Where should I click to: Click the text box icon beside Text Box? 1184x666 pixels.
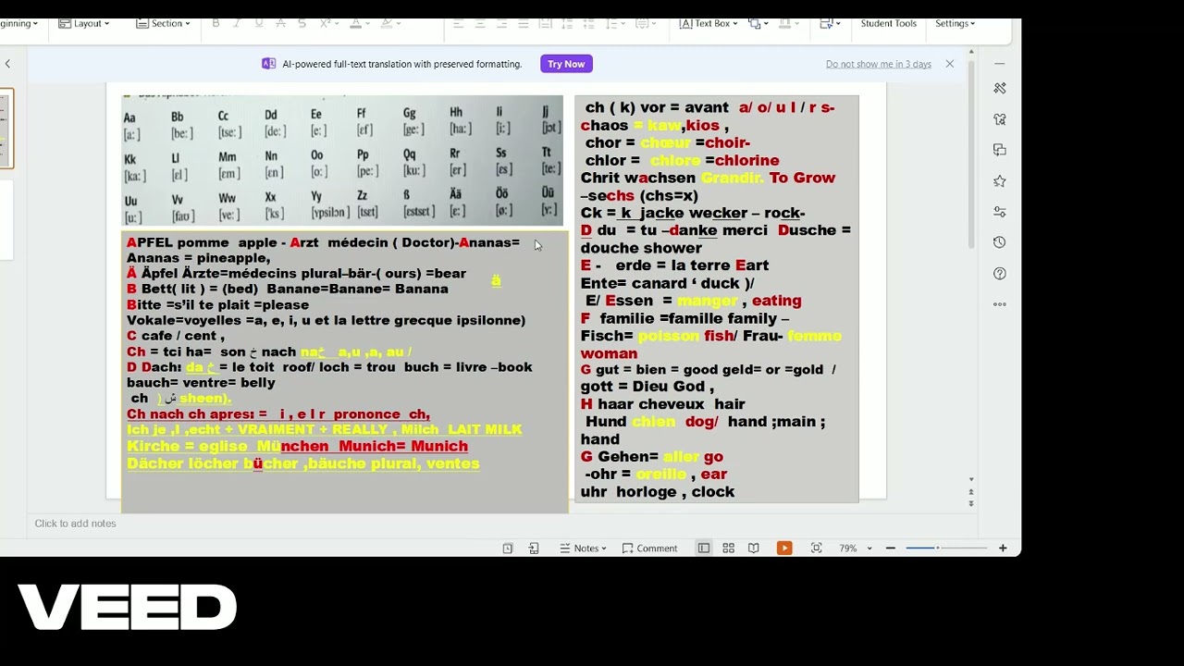click(x=685, y=23)
